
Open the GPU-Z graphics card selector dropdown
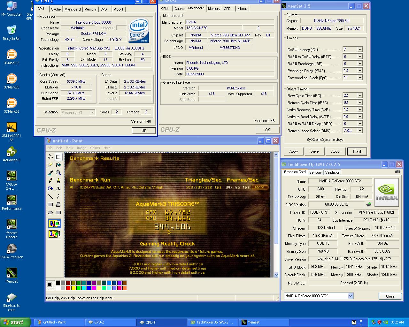351,296
